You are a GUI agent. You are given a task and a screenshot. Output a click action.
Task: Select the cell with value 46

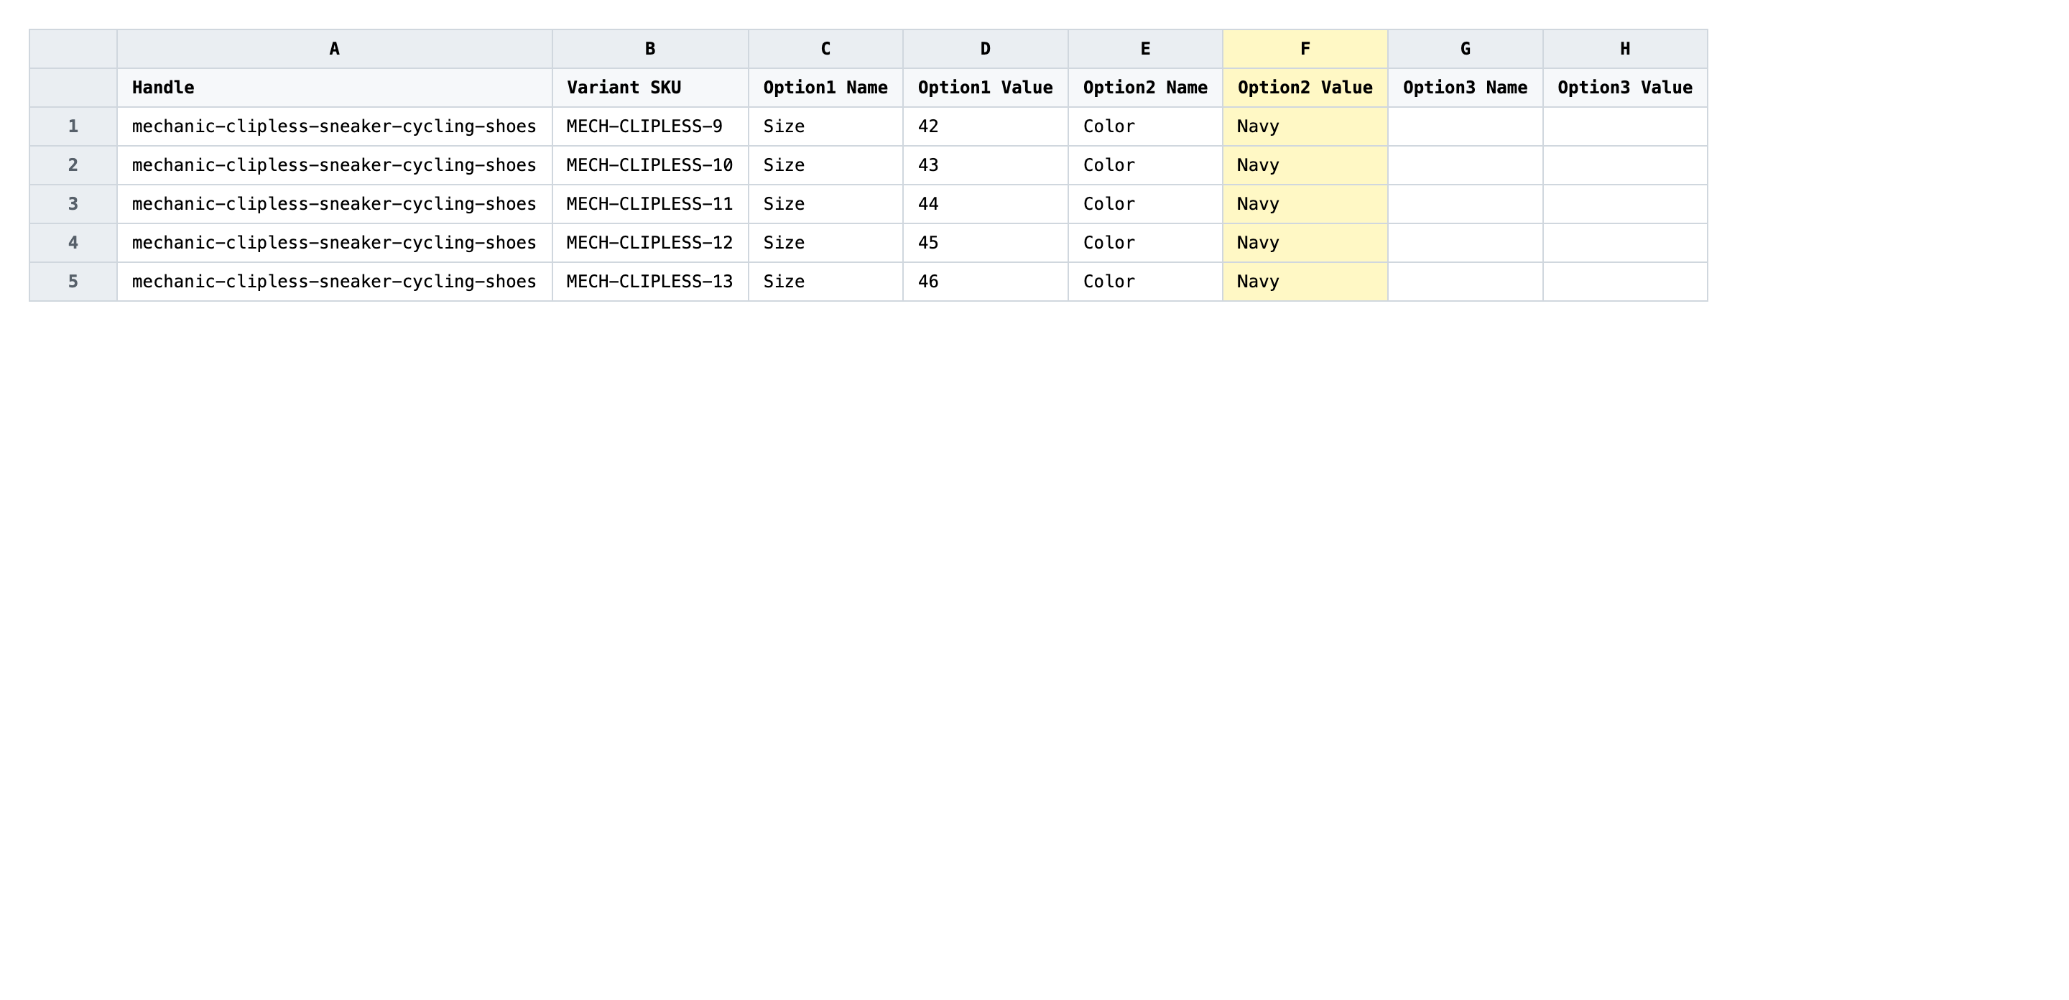[985, 281]
